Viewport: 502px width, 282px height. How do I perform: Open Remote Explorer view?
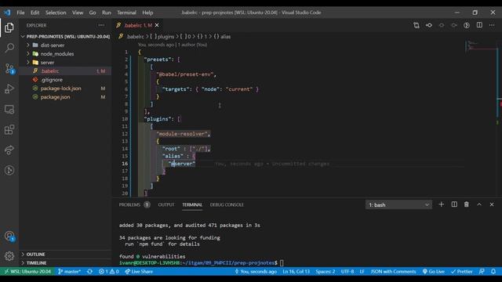pyautogui.click(x=9, y=110)
